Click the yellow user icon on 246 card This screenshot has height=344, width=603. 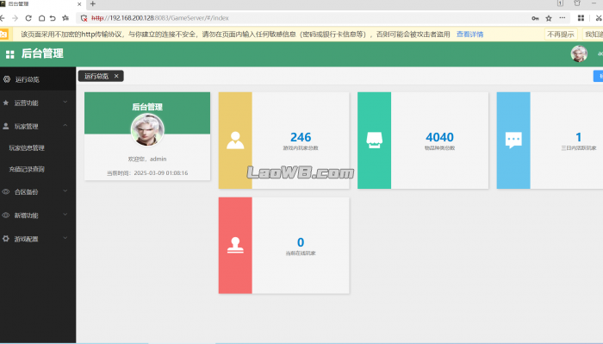235,141
